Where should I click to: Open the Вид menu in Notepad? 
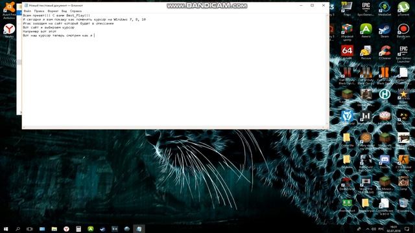(x=64, y=11)
